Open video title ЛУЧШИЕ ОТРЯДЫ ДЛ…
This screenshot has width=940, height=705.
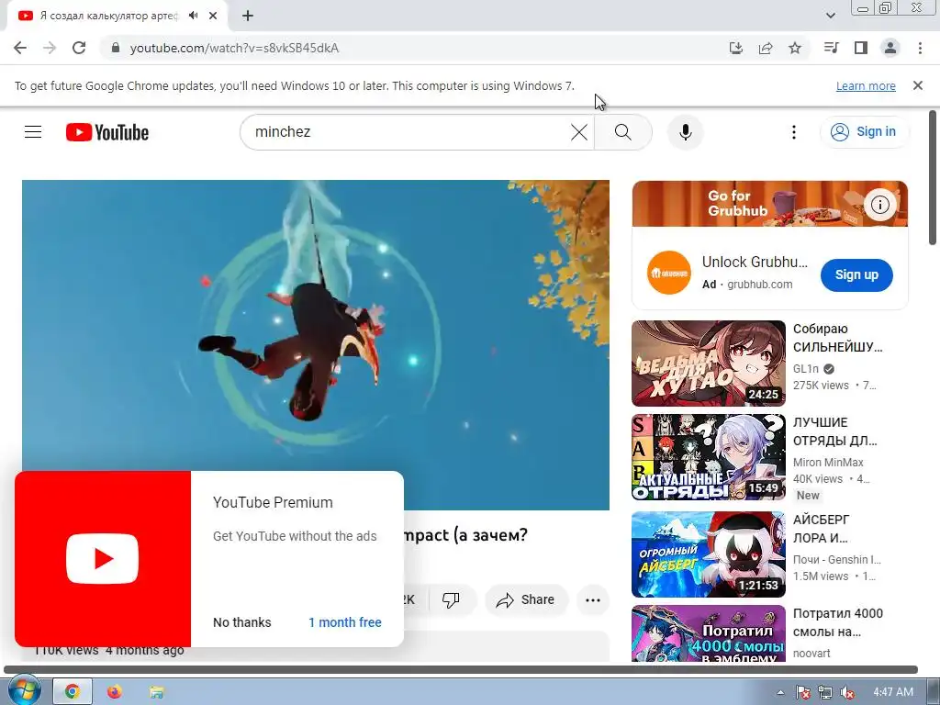pyautogui.click(x=834, y=431)
